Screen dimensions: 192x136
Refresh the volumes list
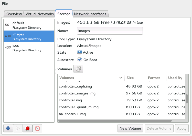(78, 69)
